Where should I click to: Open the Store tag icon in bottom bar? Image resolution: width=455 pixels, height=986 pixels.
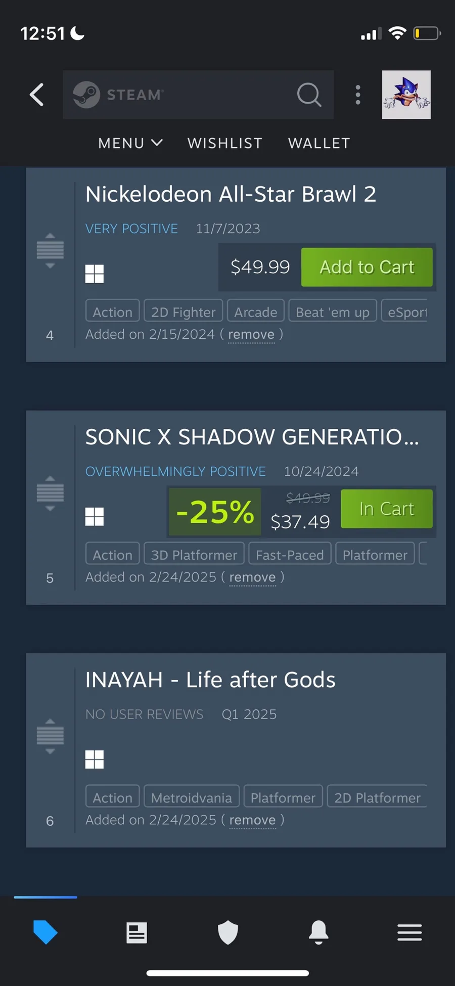[45, 932]
